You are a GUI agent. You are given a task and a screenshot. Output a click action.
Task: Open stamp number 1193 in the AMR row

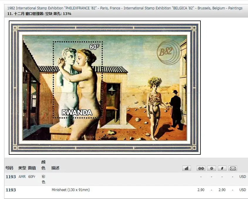point(11,177)
